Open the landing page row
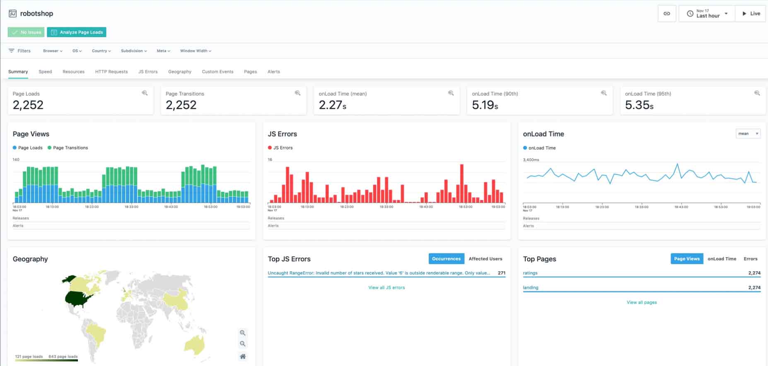This screenshot has height=366, width=768. pos(642,287)
